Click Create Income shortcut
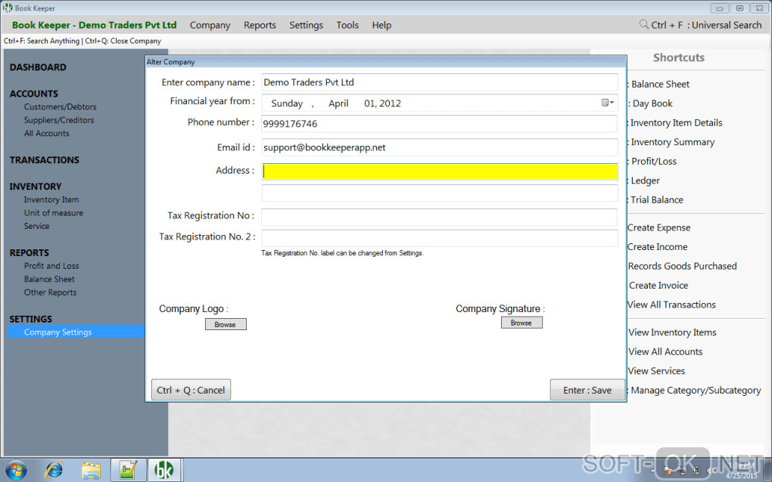The image size is (772, 482). tap(657, 246)
